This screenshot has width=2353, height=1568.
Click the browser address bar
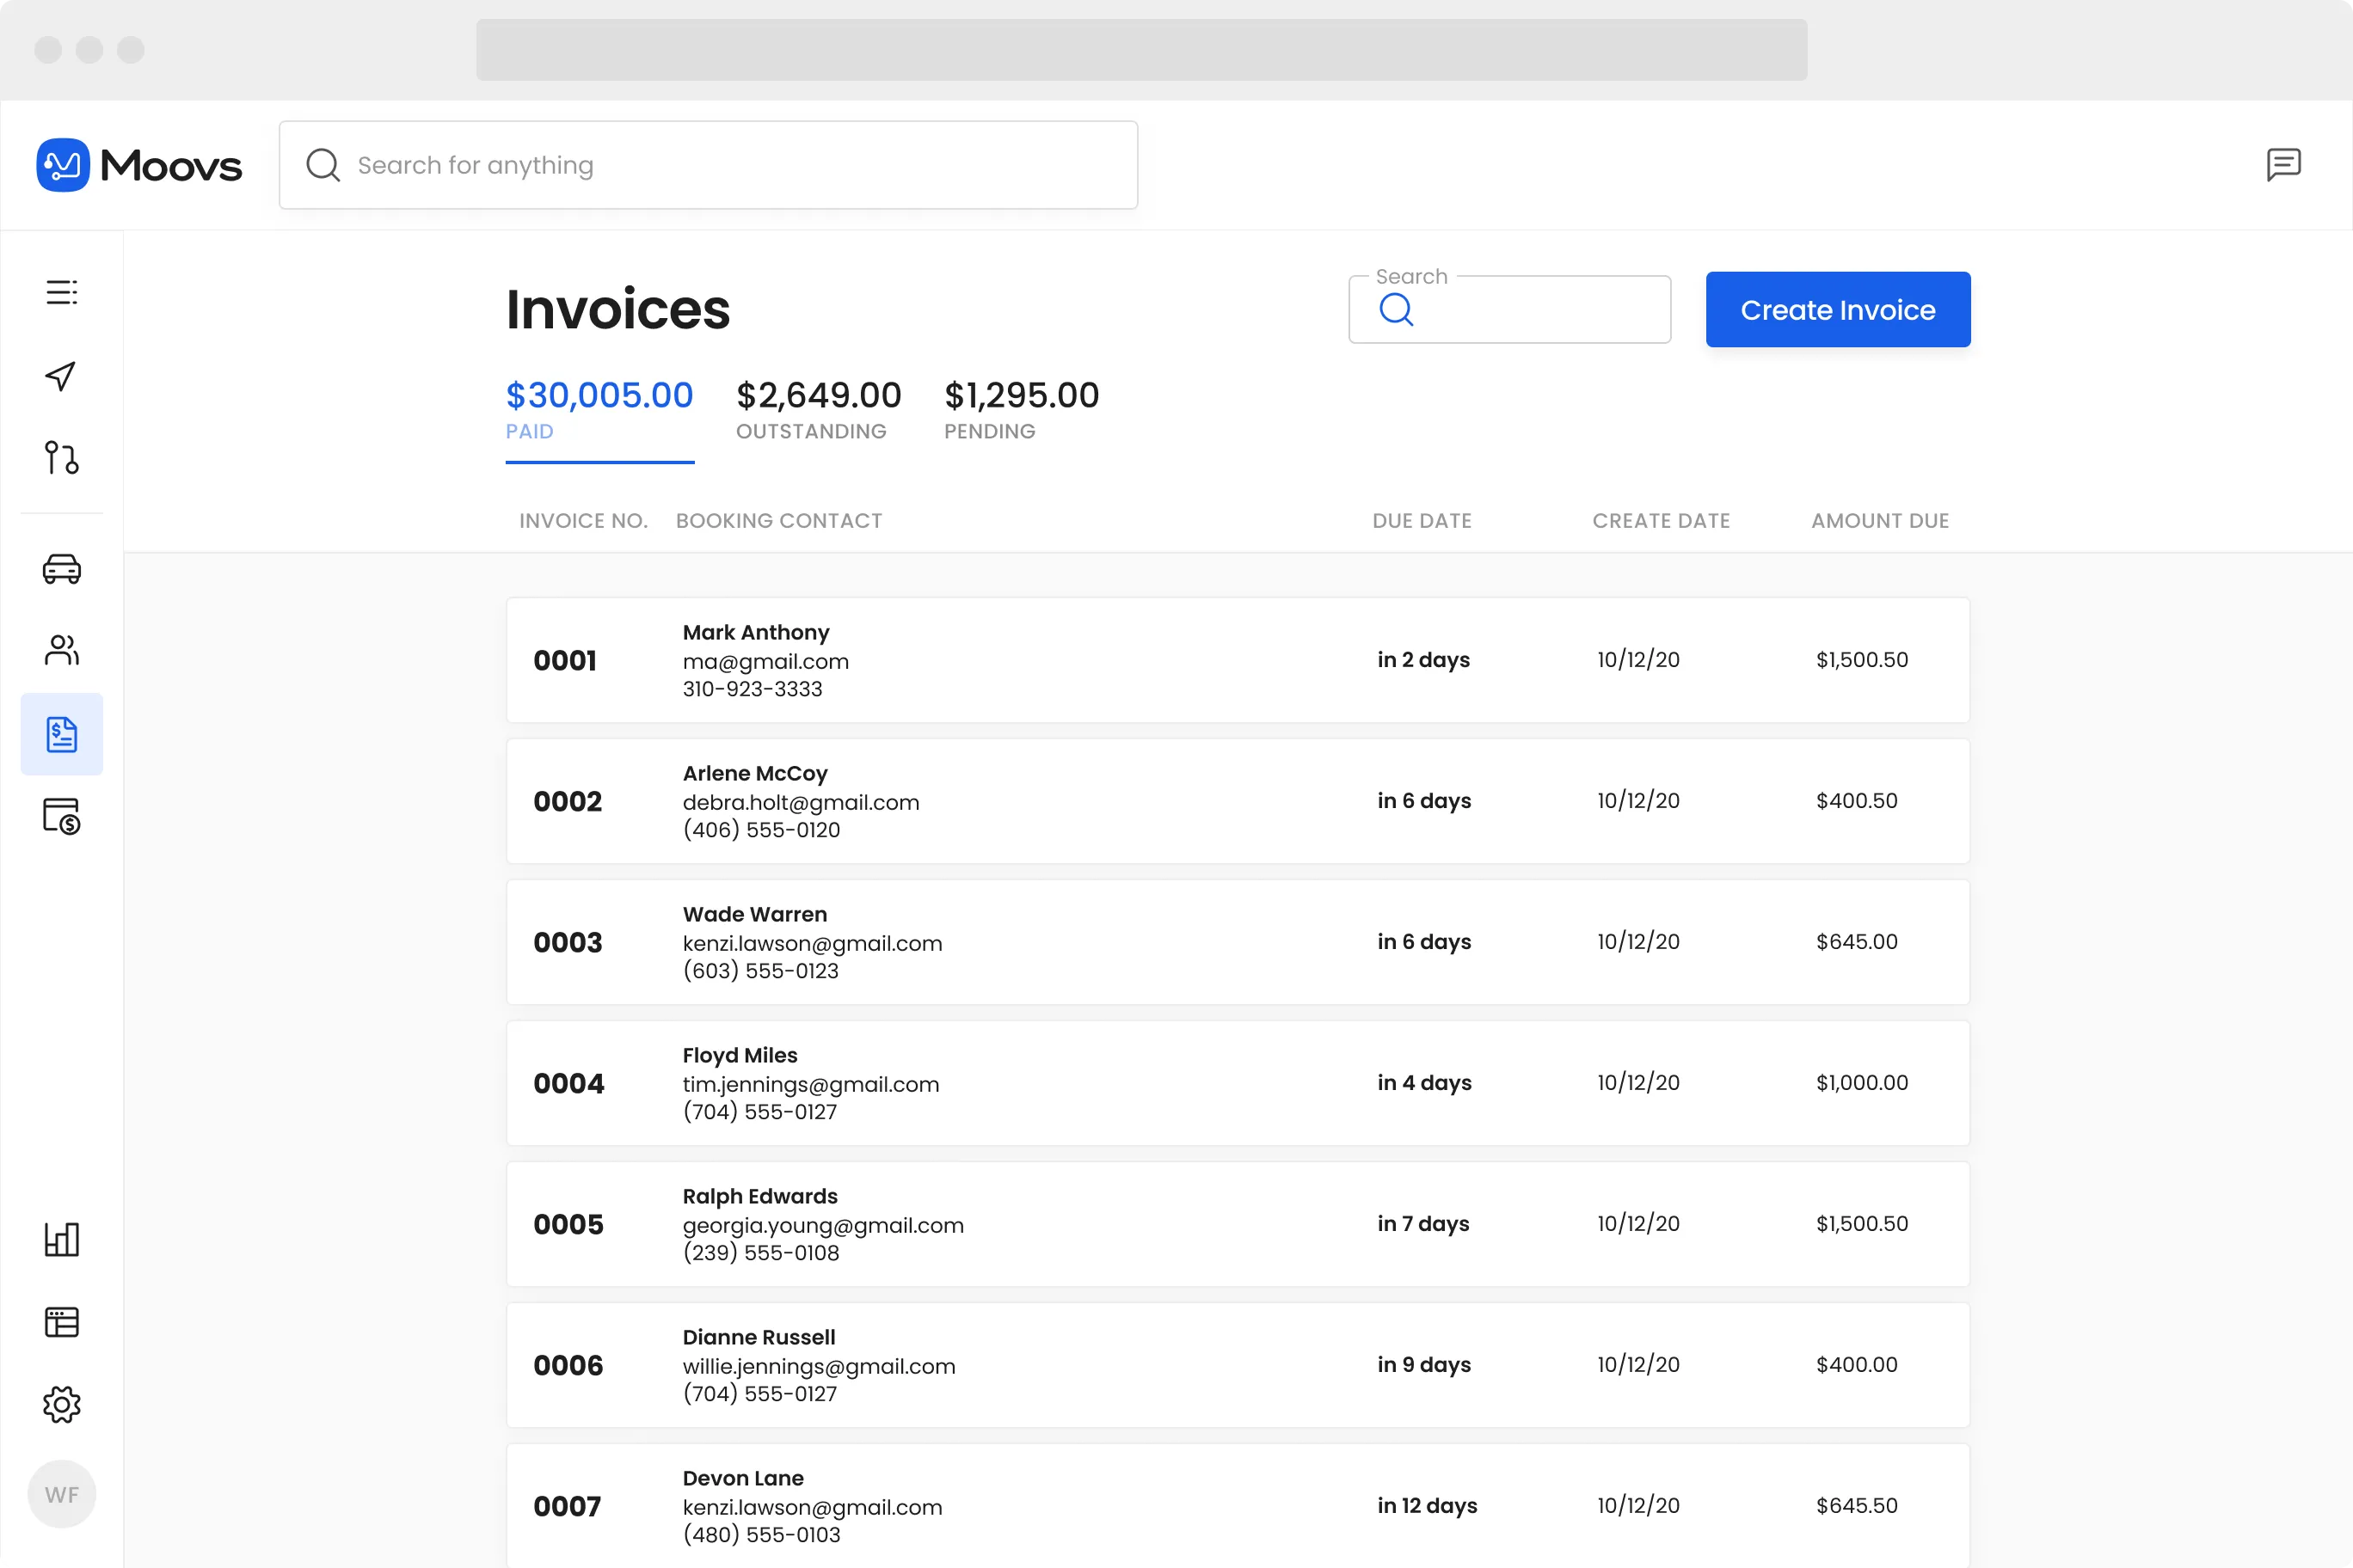click(1141, 50)
